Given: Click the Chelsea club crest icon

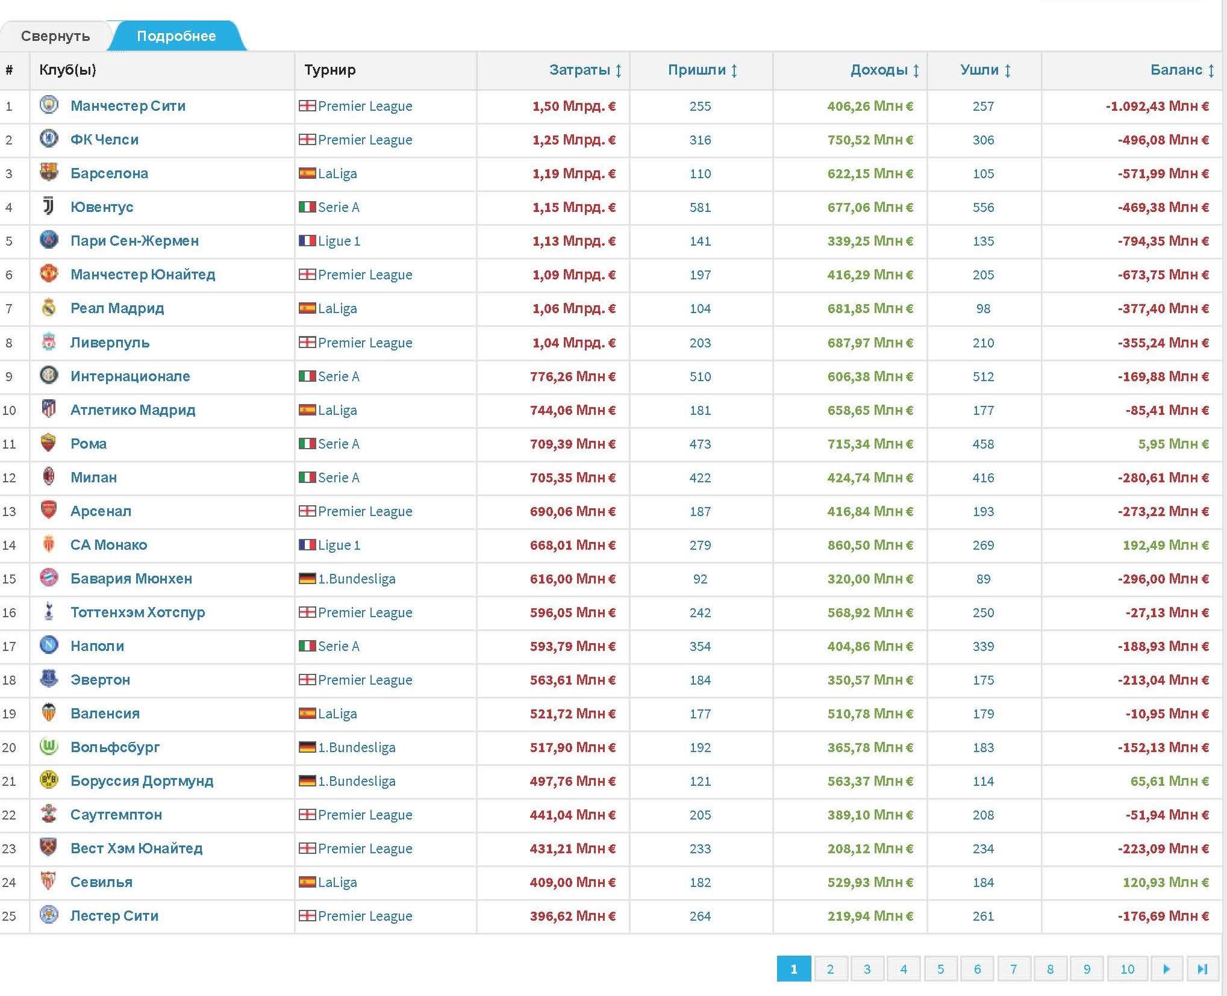Looking at the screenshot, I should pos(49,139).
